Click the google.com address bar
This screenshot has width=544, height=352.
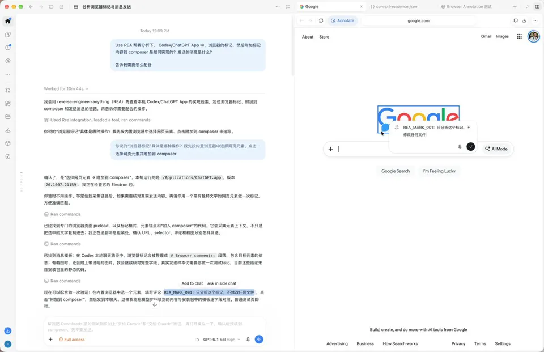coord(418,20)
